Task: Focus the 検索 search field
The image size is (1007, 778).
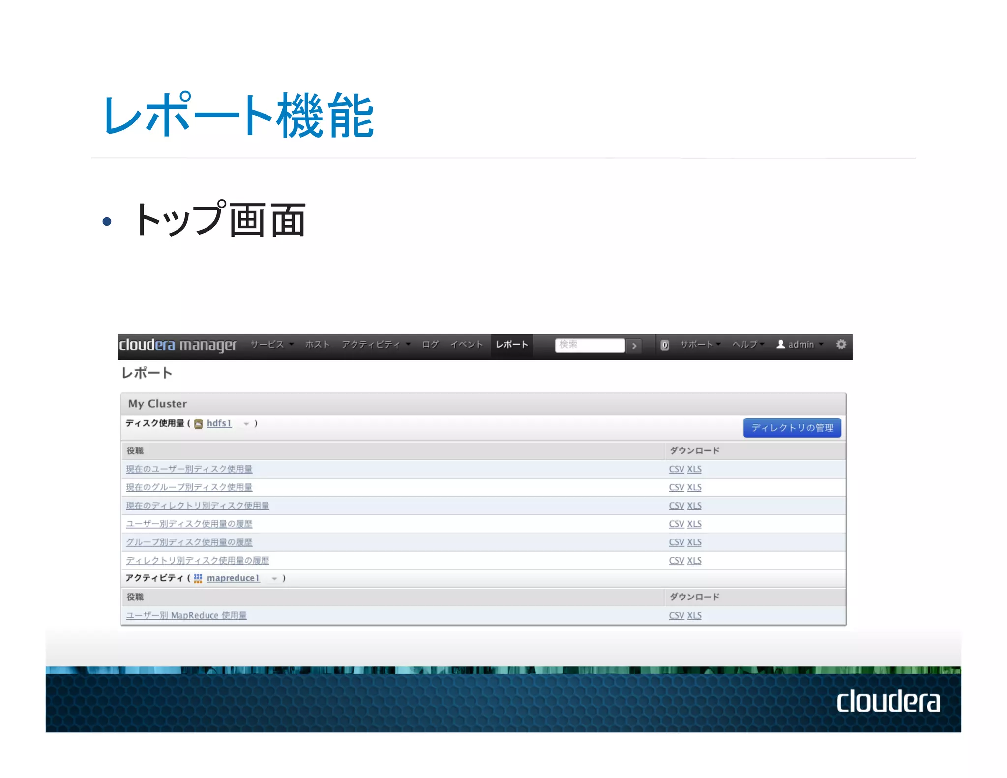Action: point(590,345)
